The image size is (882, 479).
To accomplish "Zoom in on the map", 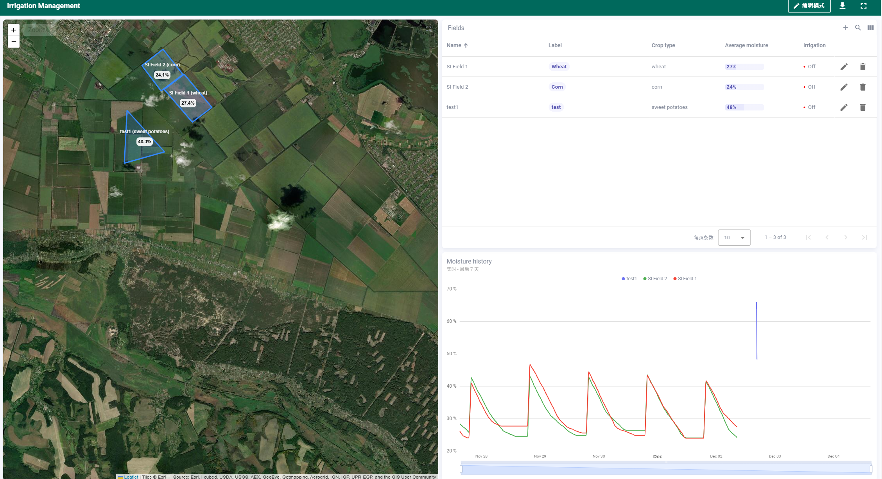I will (14, 30).
